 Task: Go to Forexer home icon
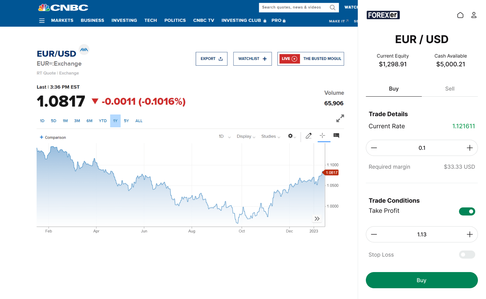(460, 15)
